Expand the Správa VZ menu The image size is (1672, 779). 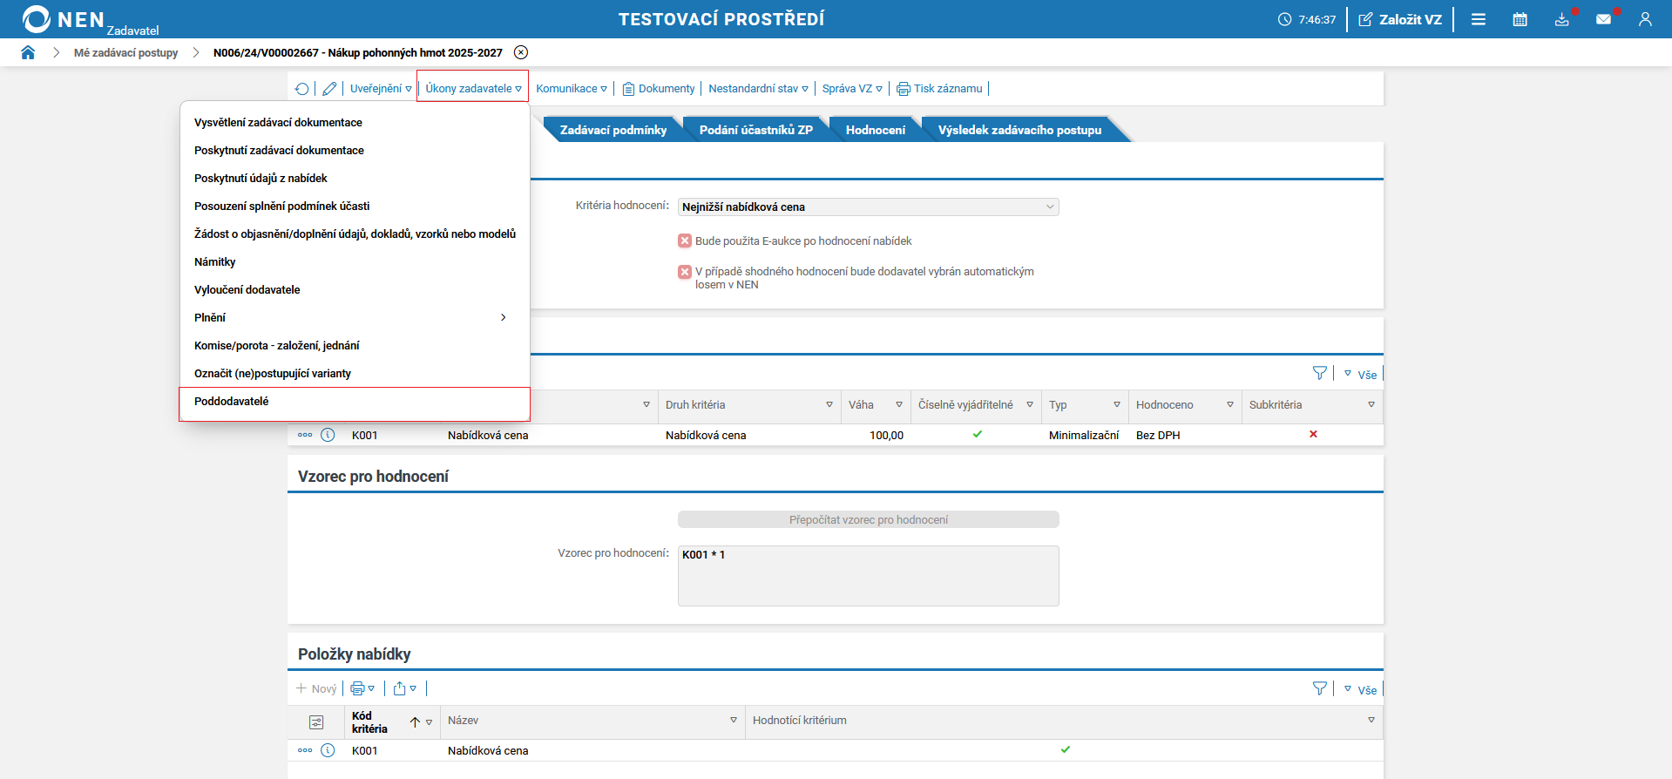tap(853, 89)
